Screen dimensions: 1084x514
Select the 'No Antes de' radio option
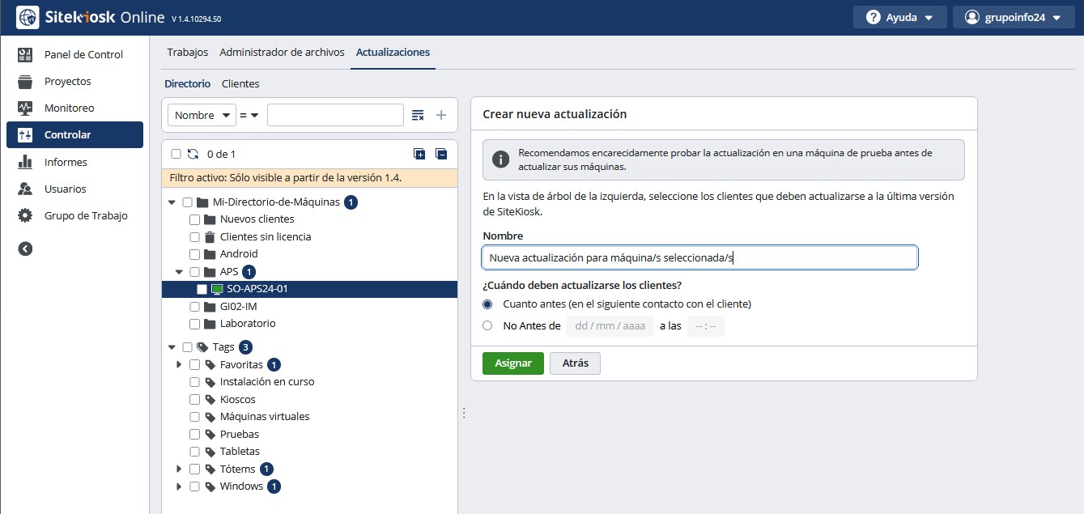(487, 326)
